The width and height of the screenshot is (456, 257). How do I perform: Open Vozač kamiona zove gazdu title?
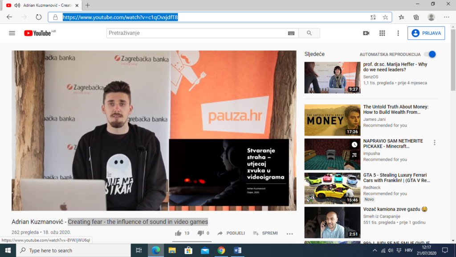tap(396, 209)
